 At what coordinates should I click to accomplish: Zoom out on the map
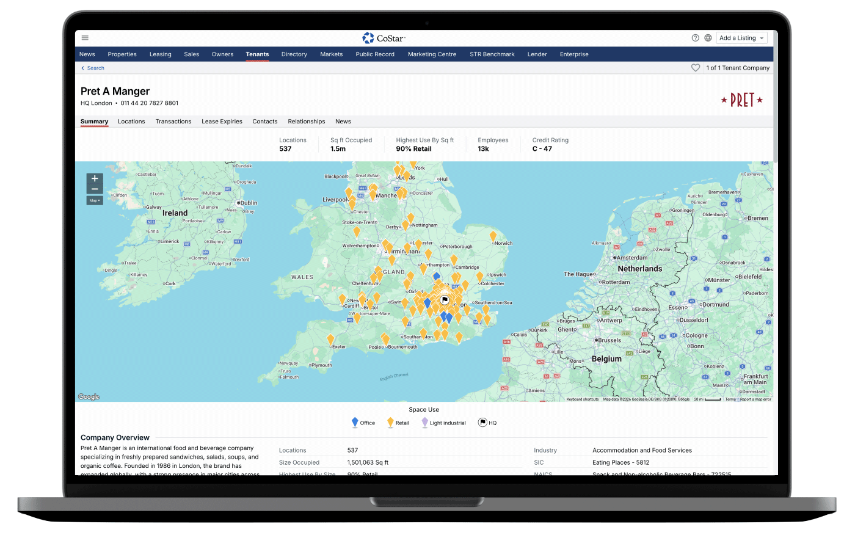tap(95, 189)
